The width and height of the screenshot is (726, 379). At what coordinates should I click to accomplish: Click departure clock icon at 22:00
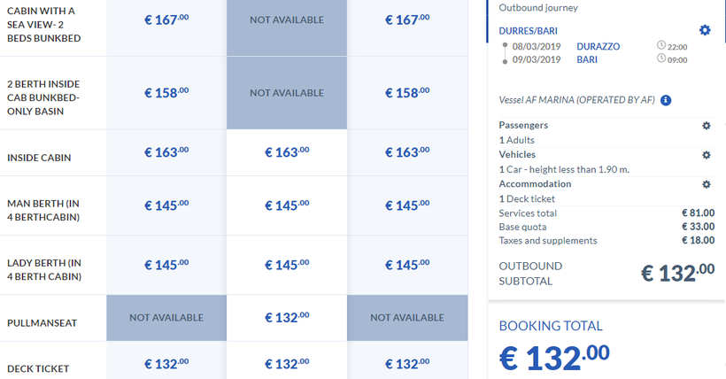point(661,46)
